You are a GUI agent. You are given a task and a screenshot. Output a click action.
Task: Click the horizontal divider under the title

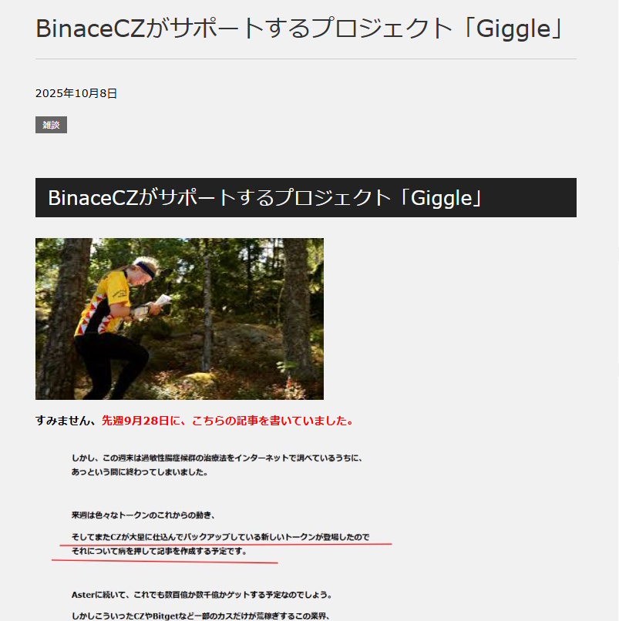click(306, 59)
